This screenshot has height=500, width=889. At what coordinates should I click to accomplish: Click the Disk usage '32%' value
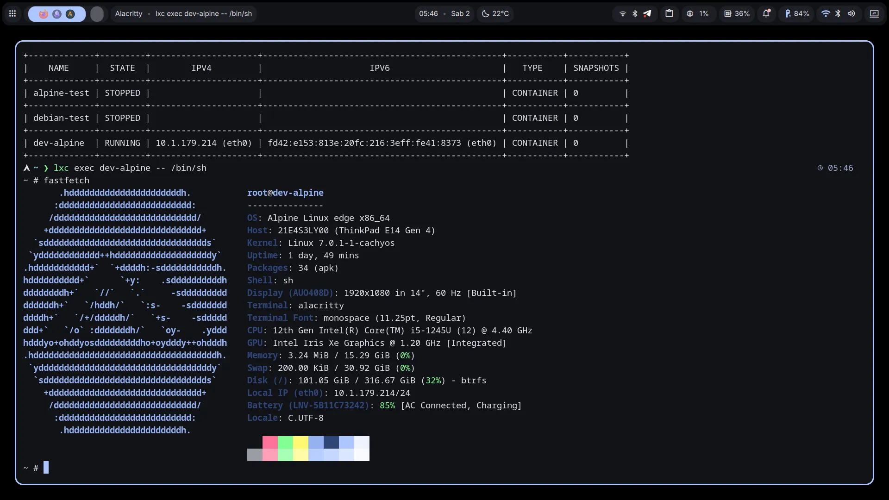click(433, 381)
